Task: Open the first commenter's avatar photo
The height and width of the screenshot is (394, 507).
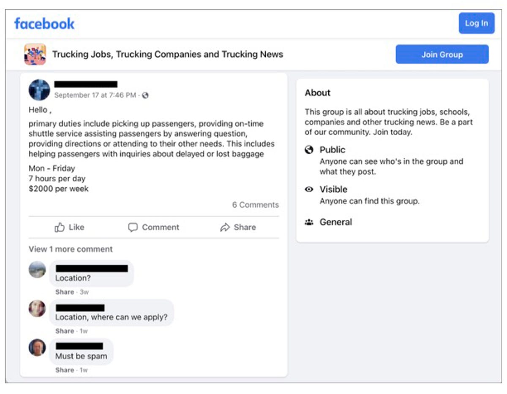Action: tap(37, 269)
